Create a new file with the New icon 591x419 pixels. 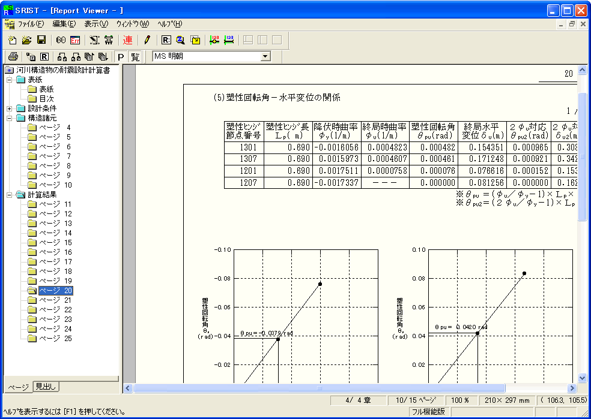coord(12,40)
